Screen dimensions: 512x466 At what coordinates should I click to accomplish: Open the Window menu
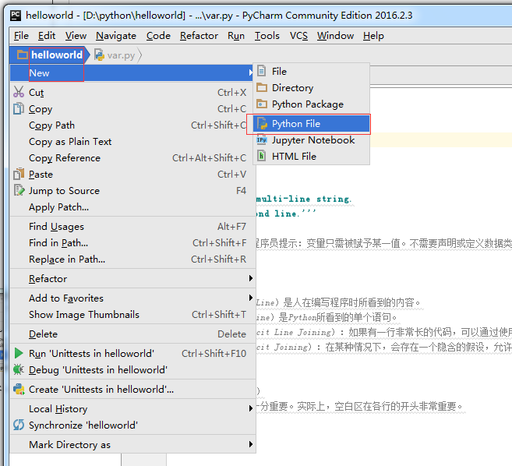[x=335, y=36]
